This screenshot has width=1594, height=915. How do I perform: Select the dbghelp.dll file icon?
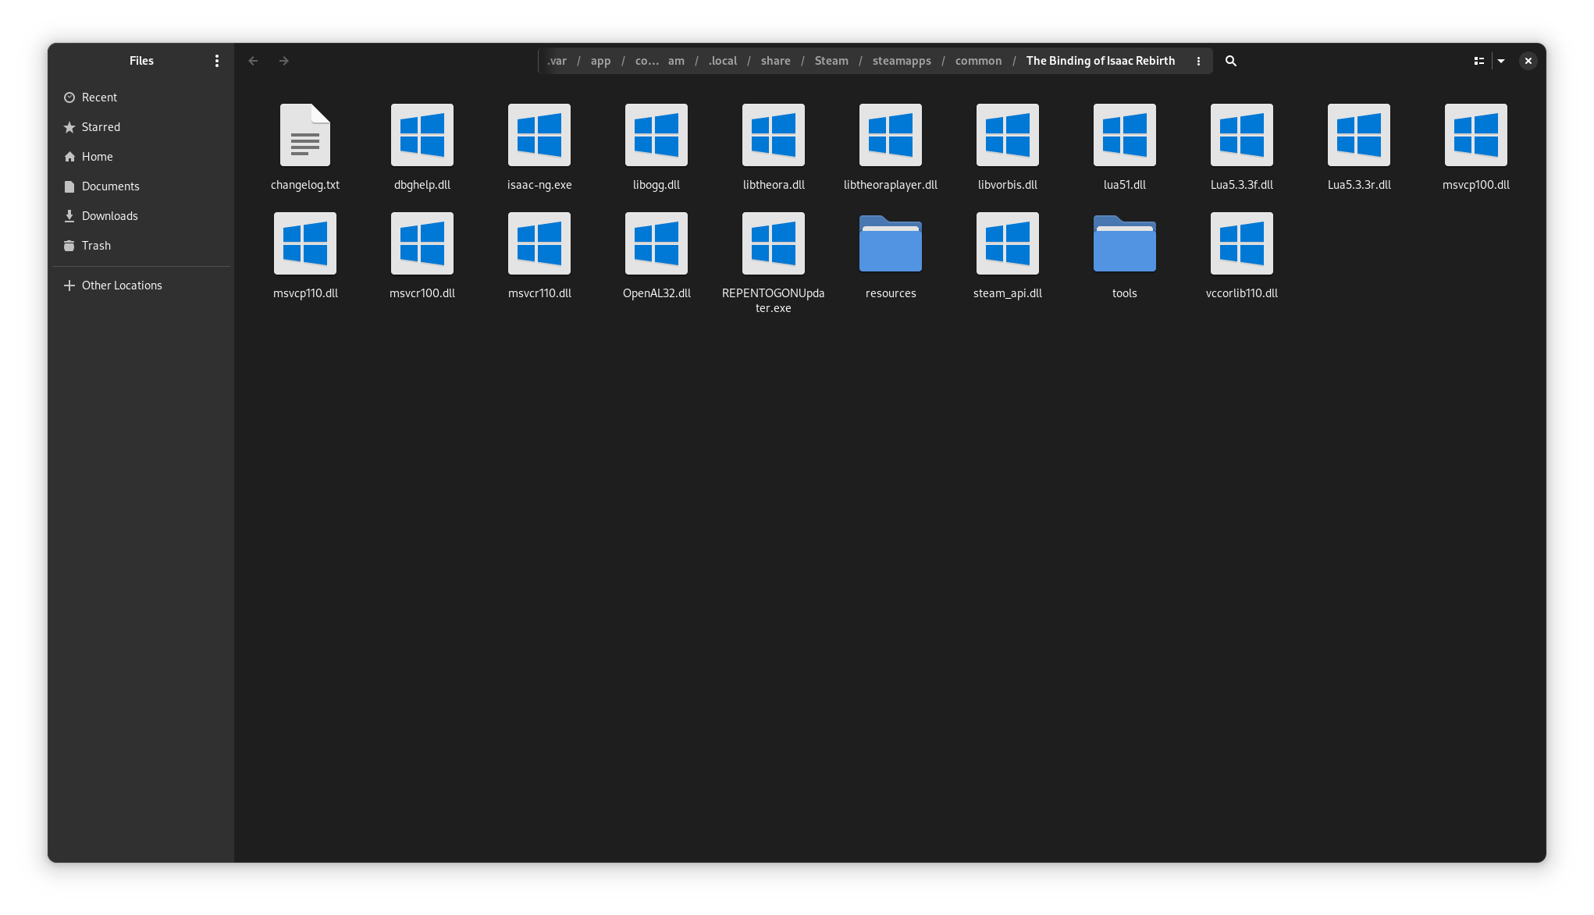click(x=422, y=135)
